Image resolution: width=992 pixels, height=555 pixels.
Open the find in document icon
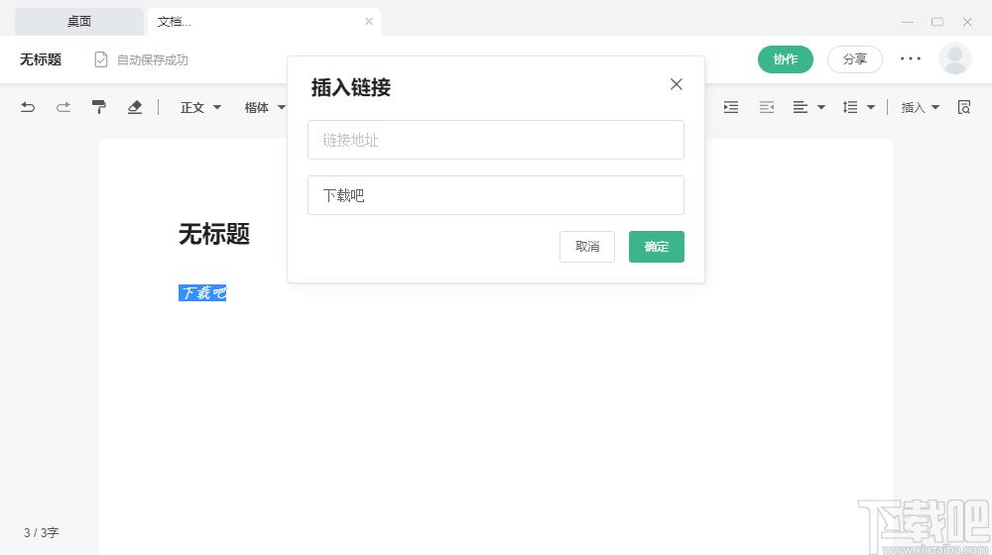pos(963,107)
